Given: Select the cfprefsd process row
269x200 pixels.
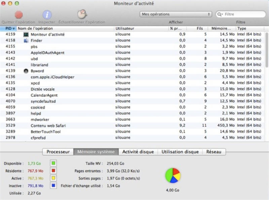Looking at the screenshot, I should (132, 138).
